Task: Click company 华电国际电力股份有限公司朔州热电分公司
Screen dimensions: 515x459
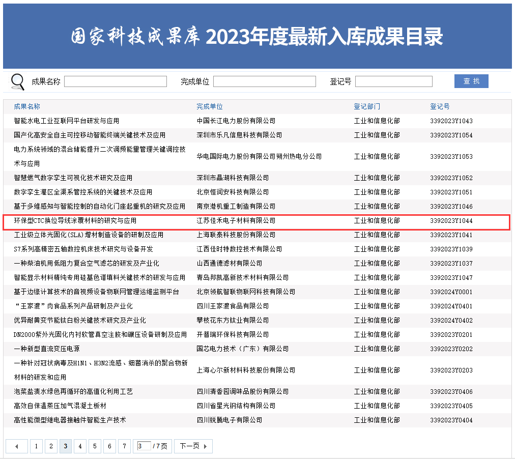Action: [259, 156]
